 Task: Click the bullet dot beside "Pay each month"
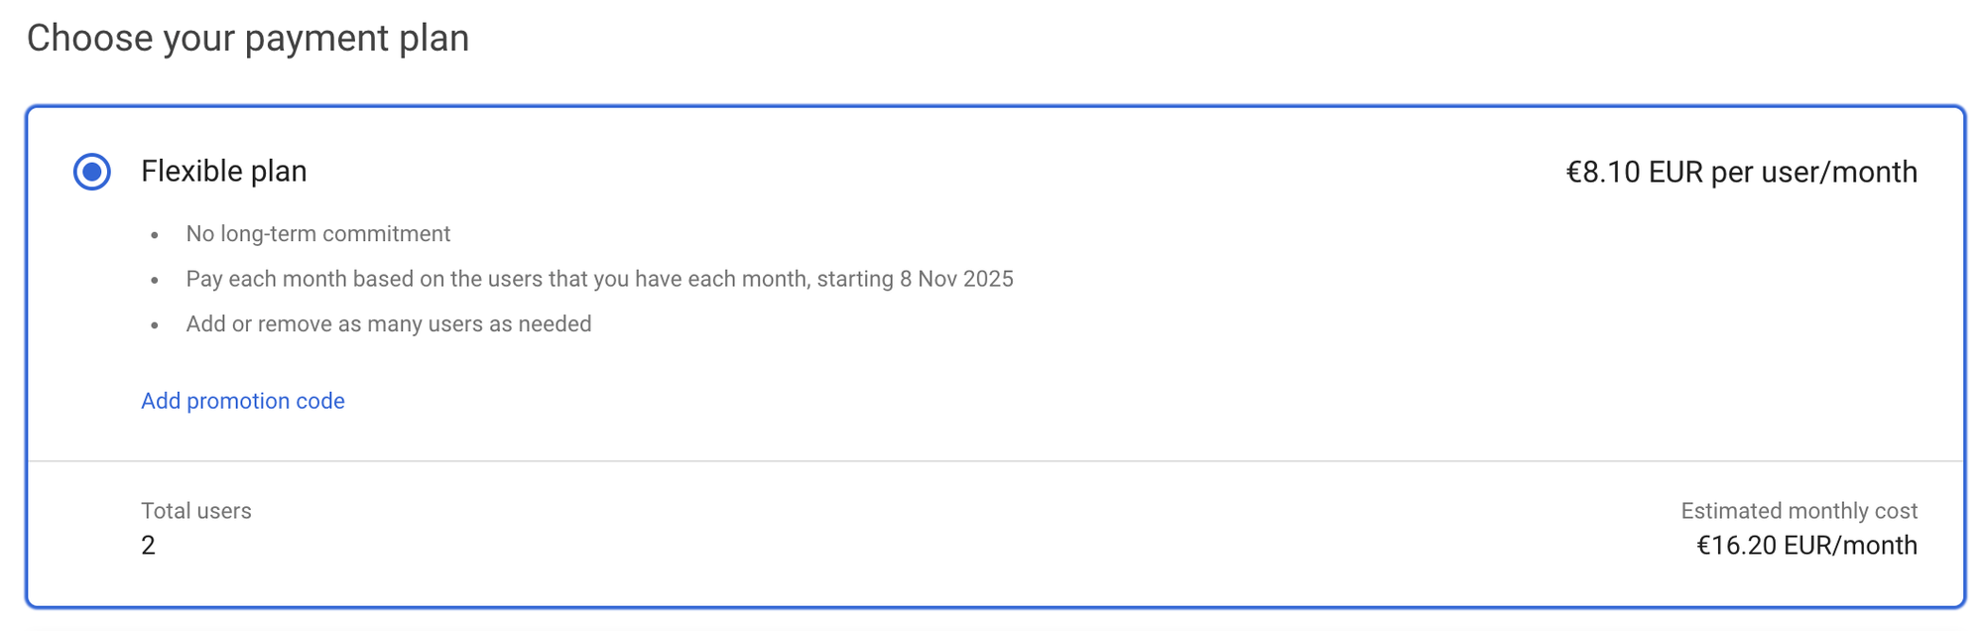click(155, 281)
